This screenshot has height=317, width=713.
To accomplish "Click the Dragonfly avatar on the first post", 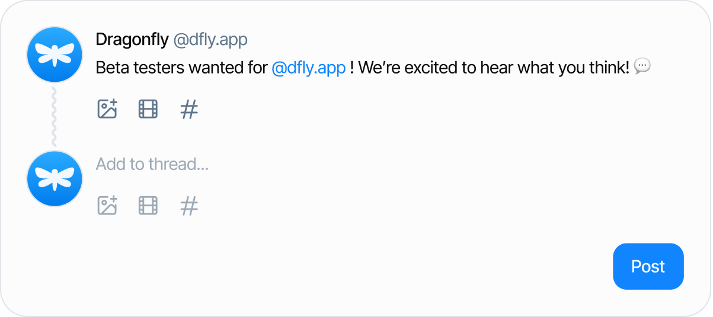I will (x=55, y=55).
